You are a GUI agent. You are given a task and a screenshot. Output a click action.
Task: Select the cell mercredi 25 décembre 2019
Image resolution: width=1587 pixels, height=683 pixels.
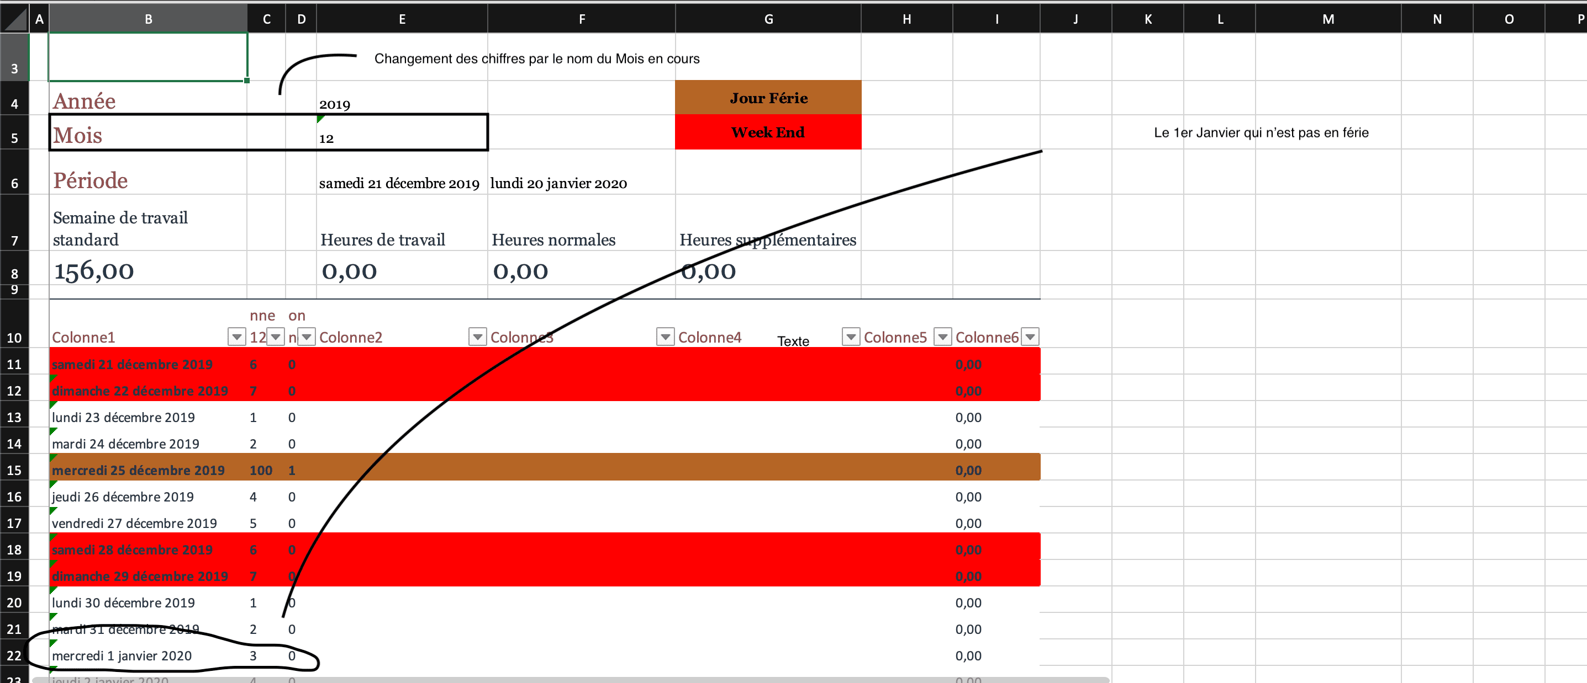pos(138,470)
